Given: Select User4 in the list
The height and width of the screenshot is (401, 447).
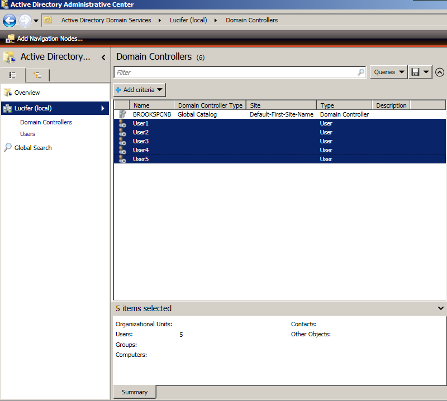Looking at the screenshot, I should pyautogui.click(x=280, y=150).
